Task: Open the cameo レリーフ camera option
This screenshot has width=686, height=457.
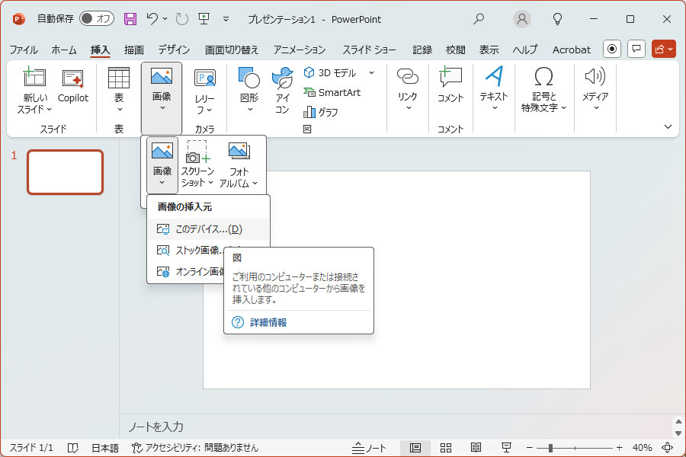Action: click(205, 91)
